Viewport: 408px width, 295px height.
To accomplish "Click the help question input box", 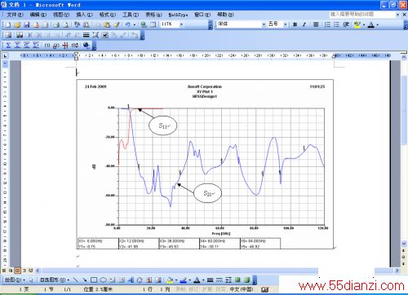I will click(362, 14).
